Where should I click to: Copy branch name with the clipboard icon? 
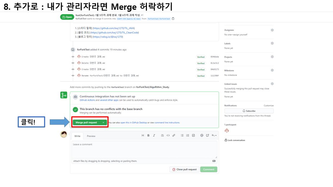tap(173, 19)
